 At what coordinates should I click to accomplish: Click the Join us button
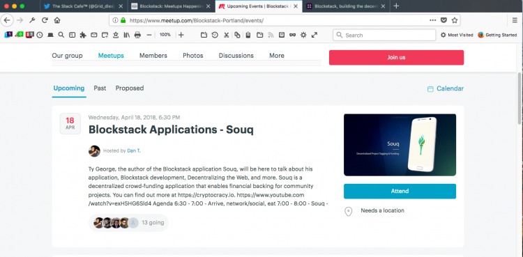396,57
